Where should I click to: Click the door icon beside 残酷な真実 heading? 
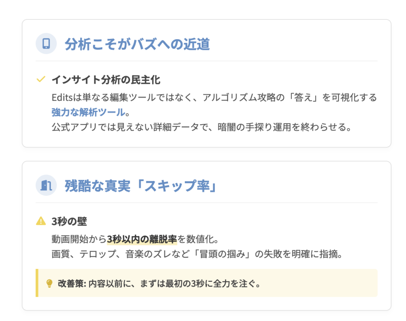(46, 185)
